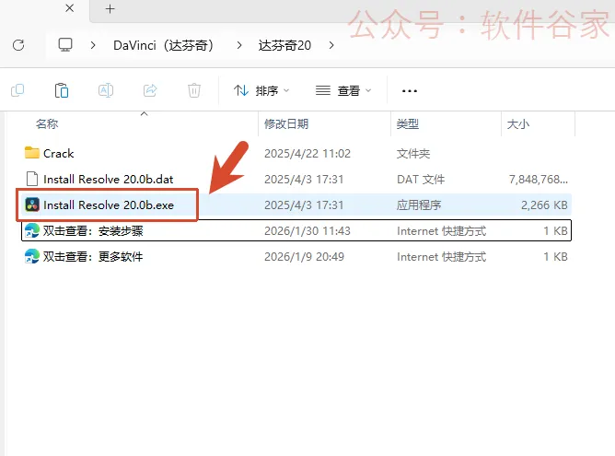Click the This PC monitor icon in address bar
The image size is (615, 456).
(65, 45)
